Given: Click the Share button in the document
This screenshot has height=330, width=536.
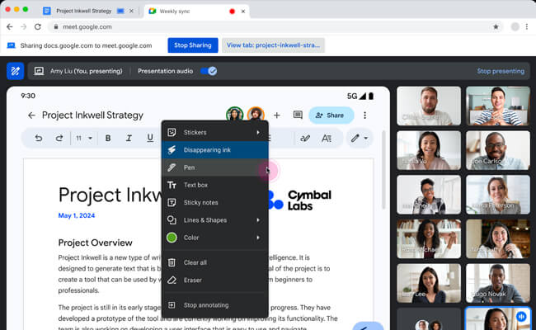Looking at the screenshot, I should pos(331,115).
